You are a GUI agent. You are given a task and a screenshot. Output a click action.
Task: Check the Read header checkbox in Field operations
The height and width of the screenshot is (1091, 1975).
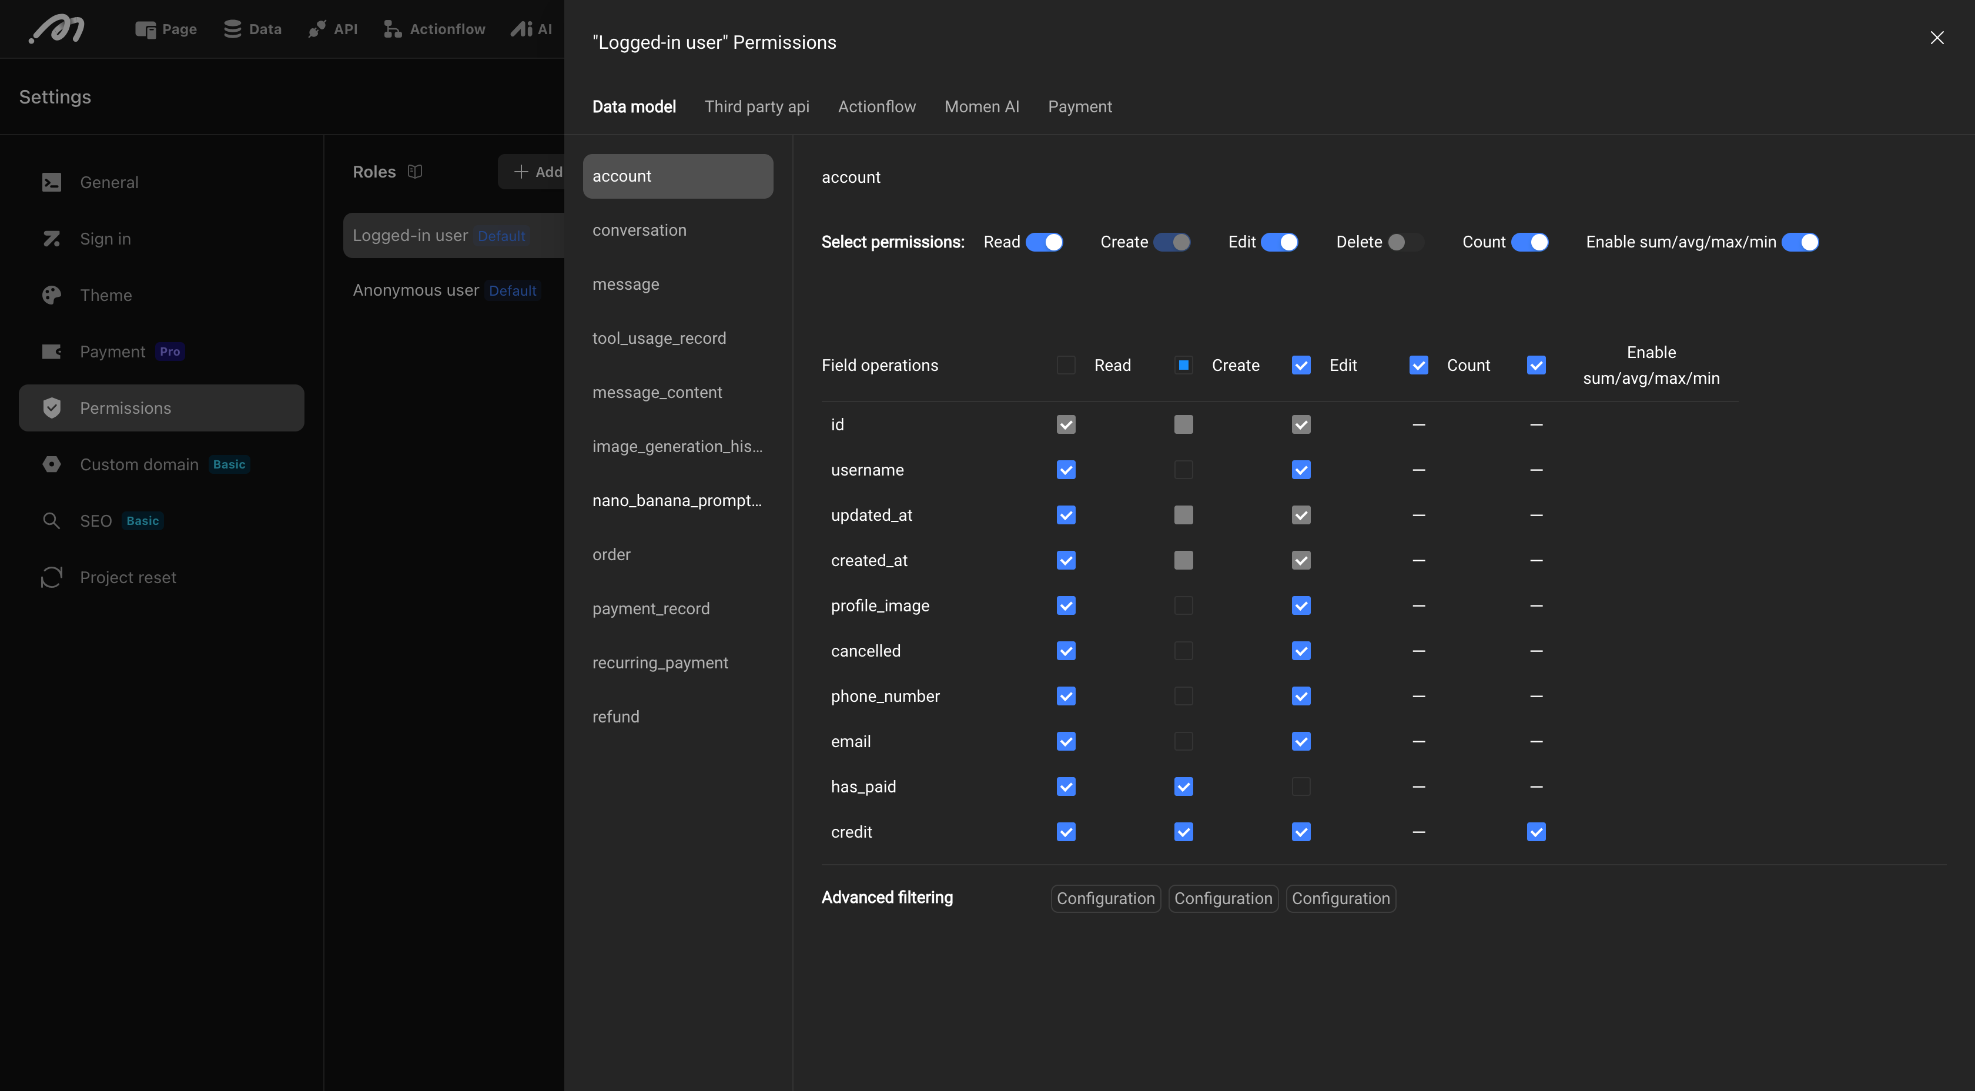pyautogui.click(x=1066, y=366)
